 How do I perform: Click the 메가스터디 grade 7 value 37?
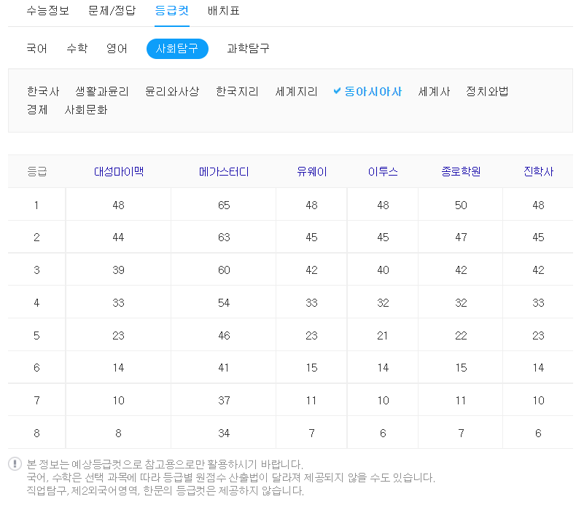click(224, 400)
